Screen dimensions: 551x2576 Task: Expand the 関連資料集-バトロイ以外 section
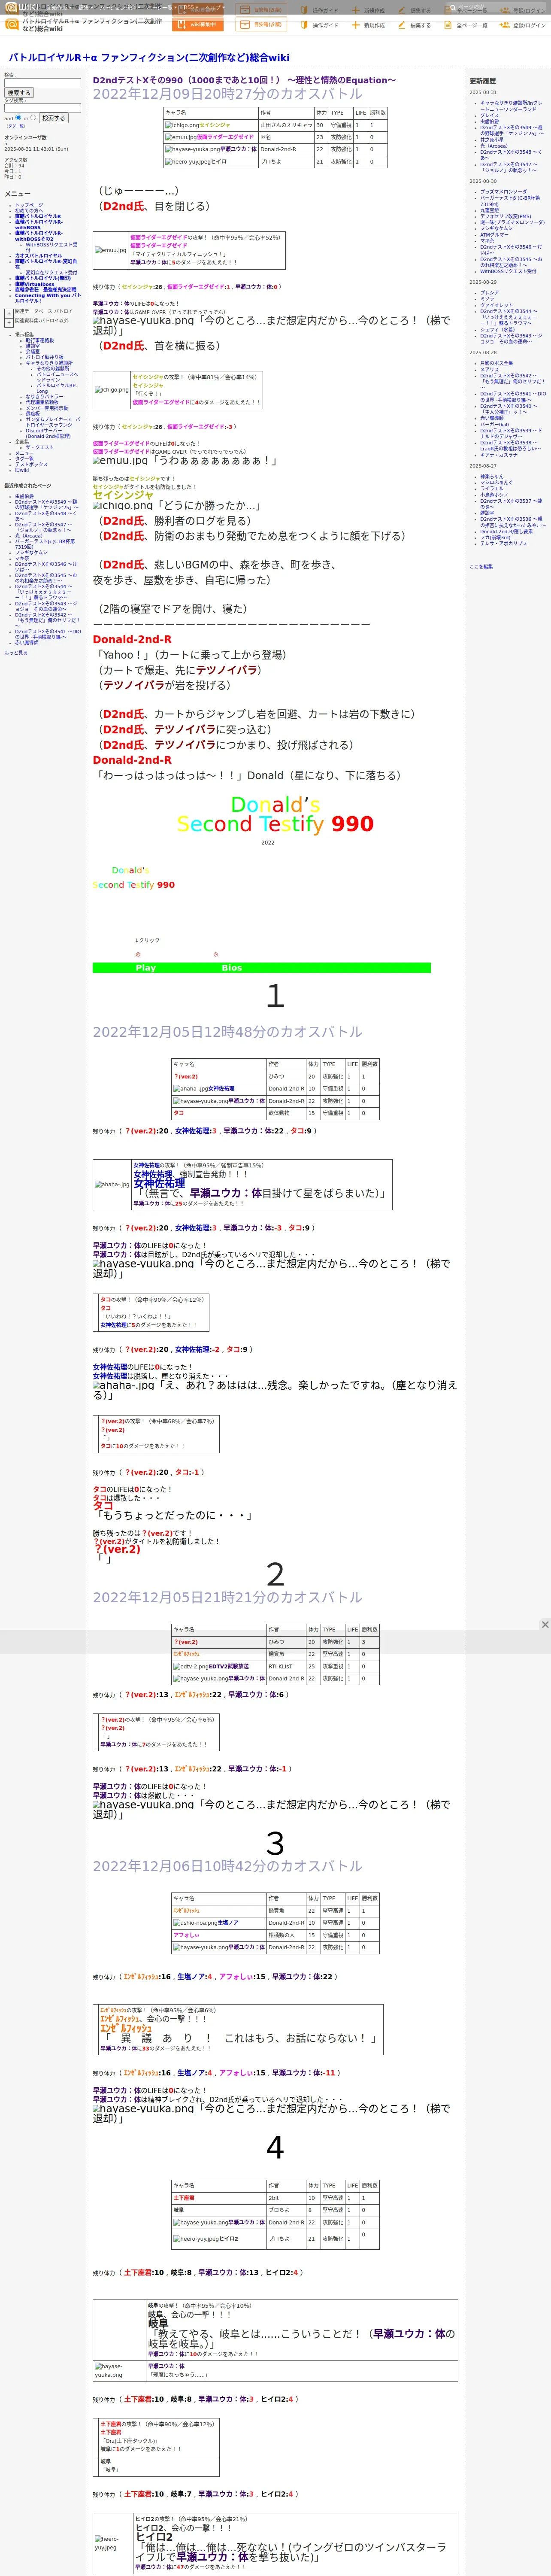(9, 322)
